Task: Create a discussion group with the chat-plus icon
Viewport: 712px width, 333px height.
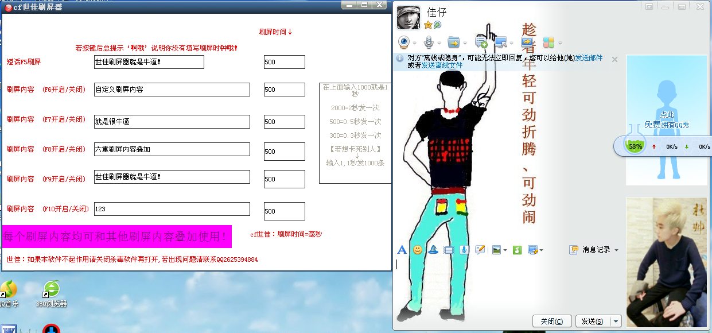Action: tap(481, 42)
